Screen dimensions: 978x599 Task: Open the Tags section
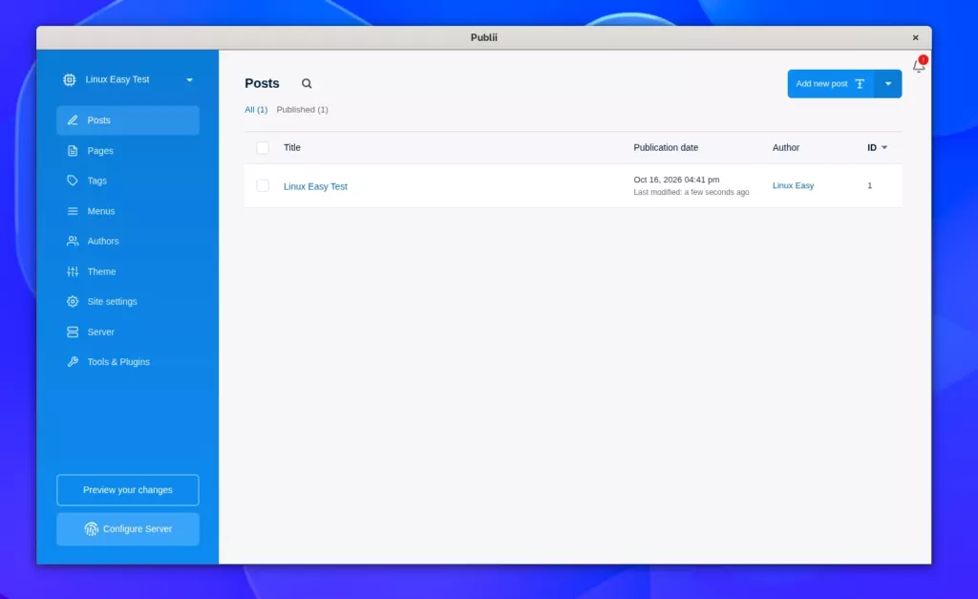coord(128,181)
